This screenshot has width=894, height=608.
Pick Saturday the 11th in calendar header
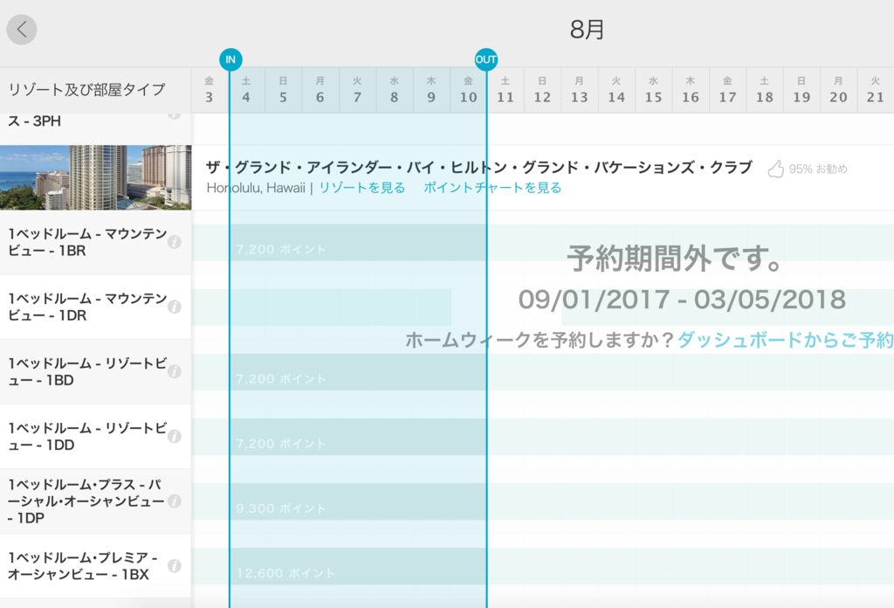[x=505, y=90]
